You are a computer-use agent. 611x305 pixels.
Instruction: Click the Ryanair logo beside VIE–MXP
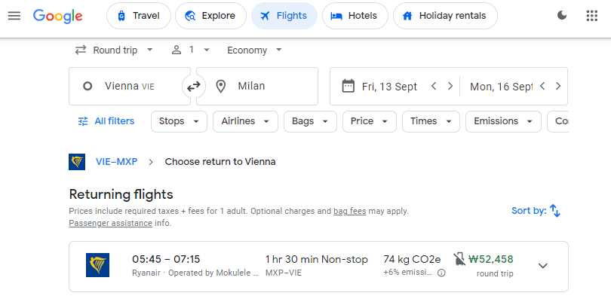click(x=77, y=162)
